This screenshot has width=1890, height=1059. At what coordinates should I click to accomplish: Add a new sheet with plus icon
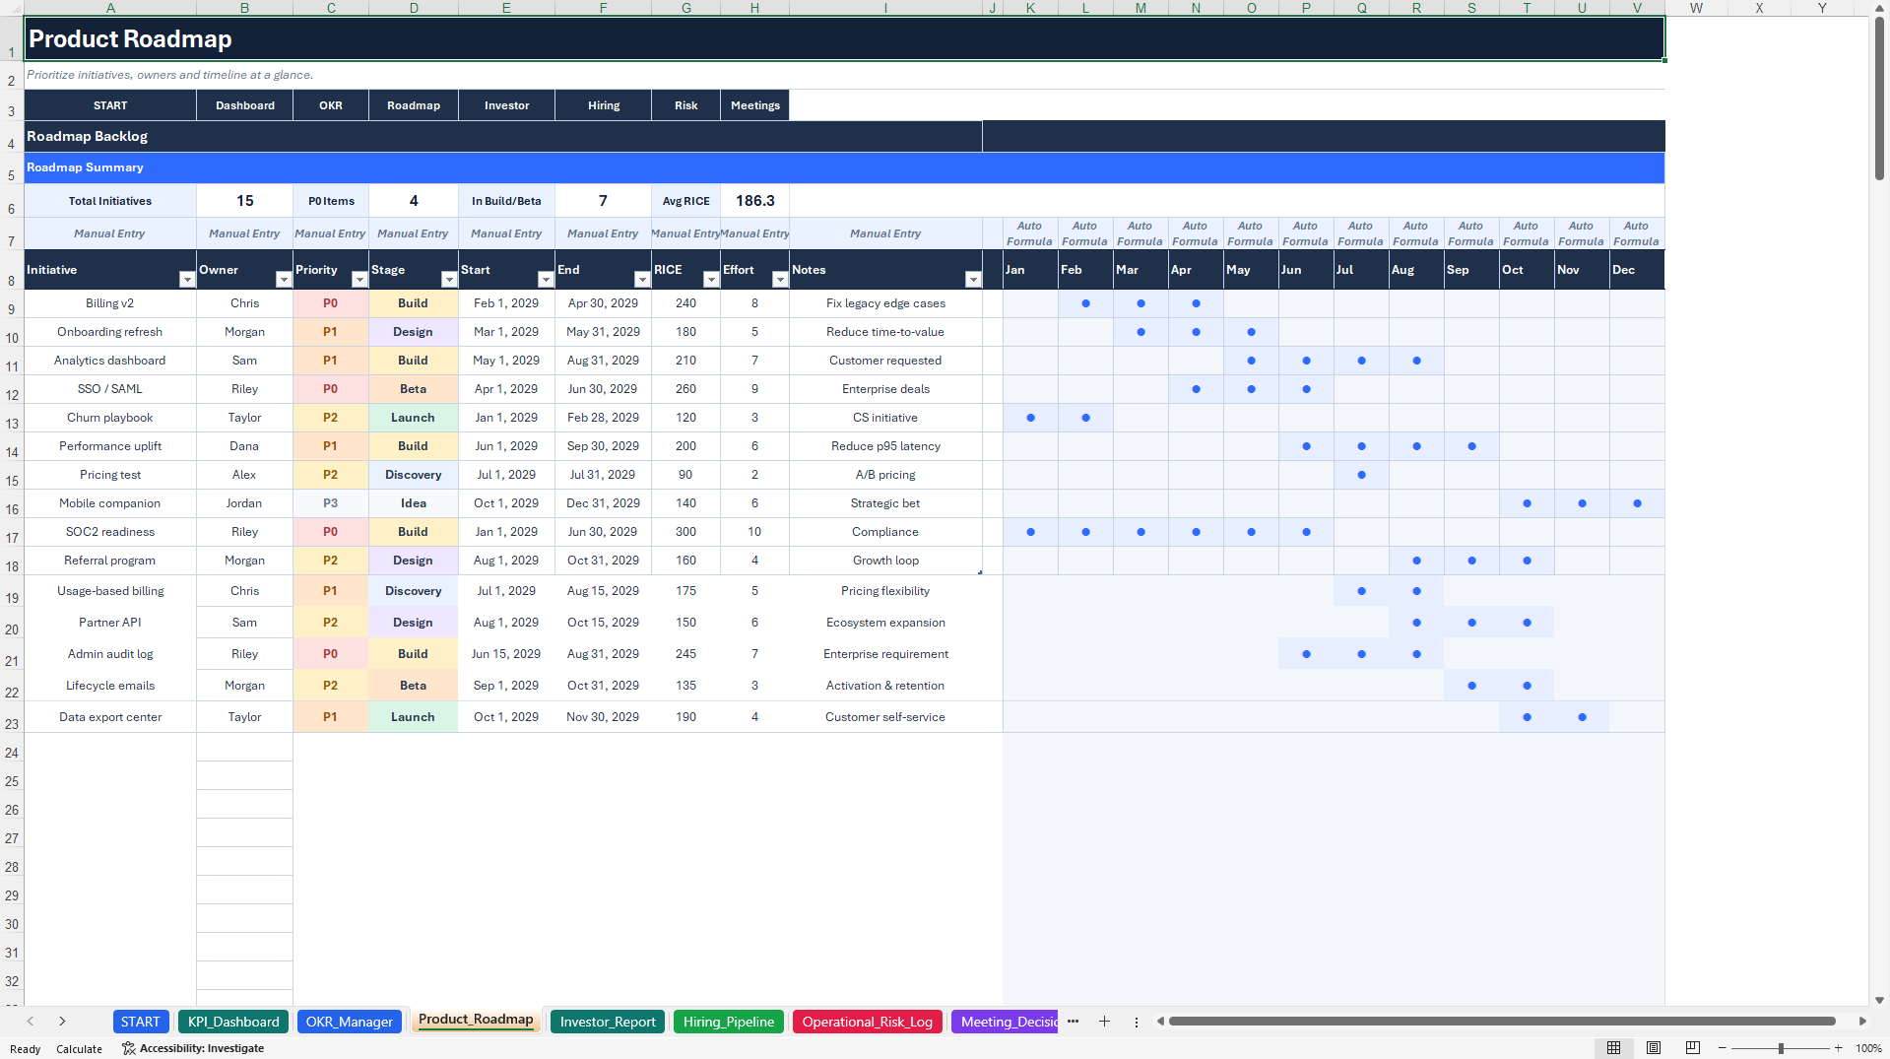pos(1104,1022)
